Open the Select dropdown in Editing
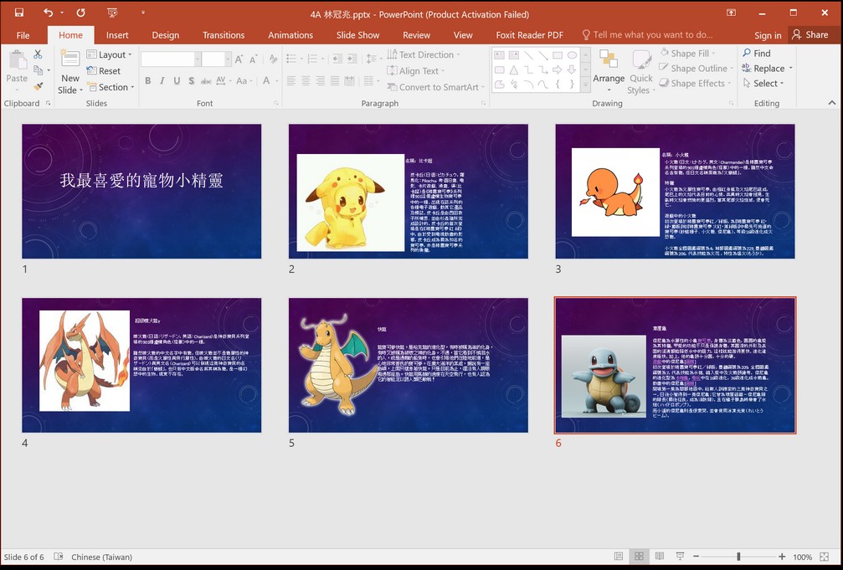 [763, 83]
